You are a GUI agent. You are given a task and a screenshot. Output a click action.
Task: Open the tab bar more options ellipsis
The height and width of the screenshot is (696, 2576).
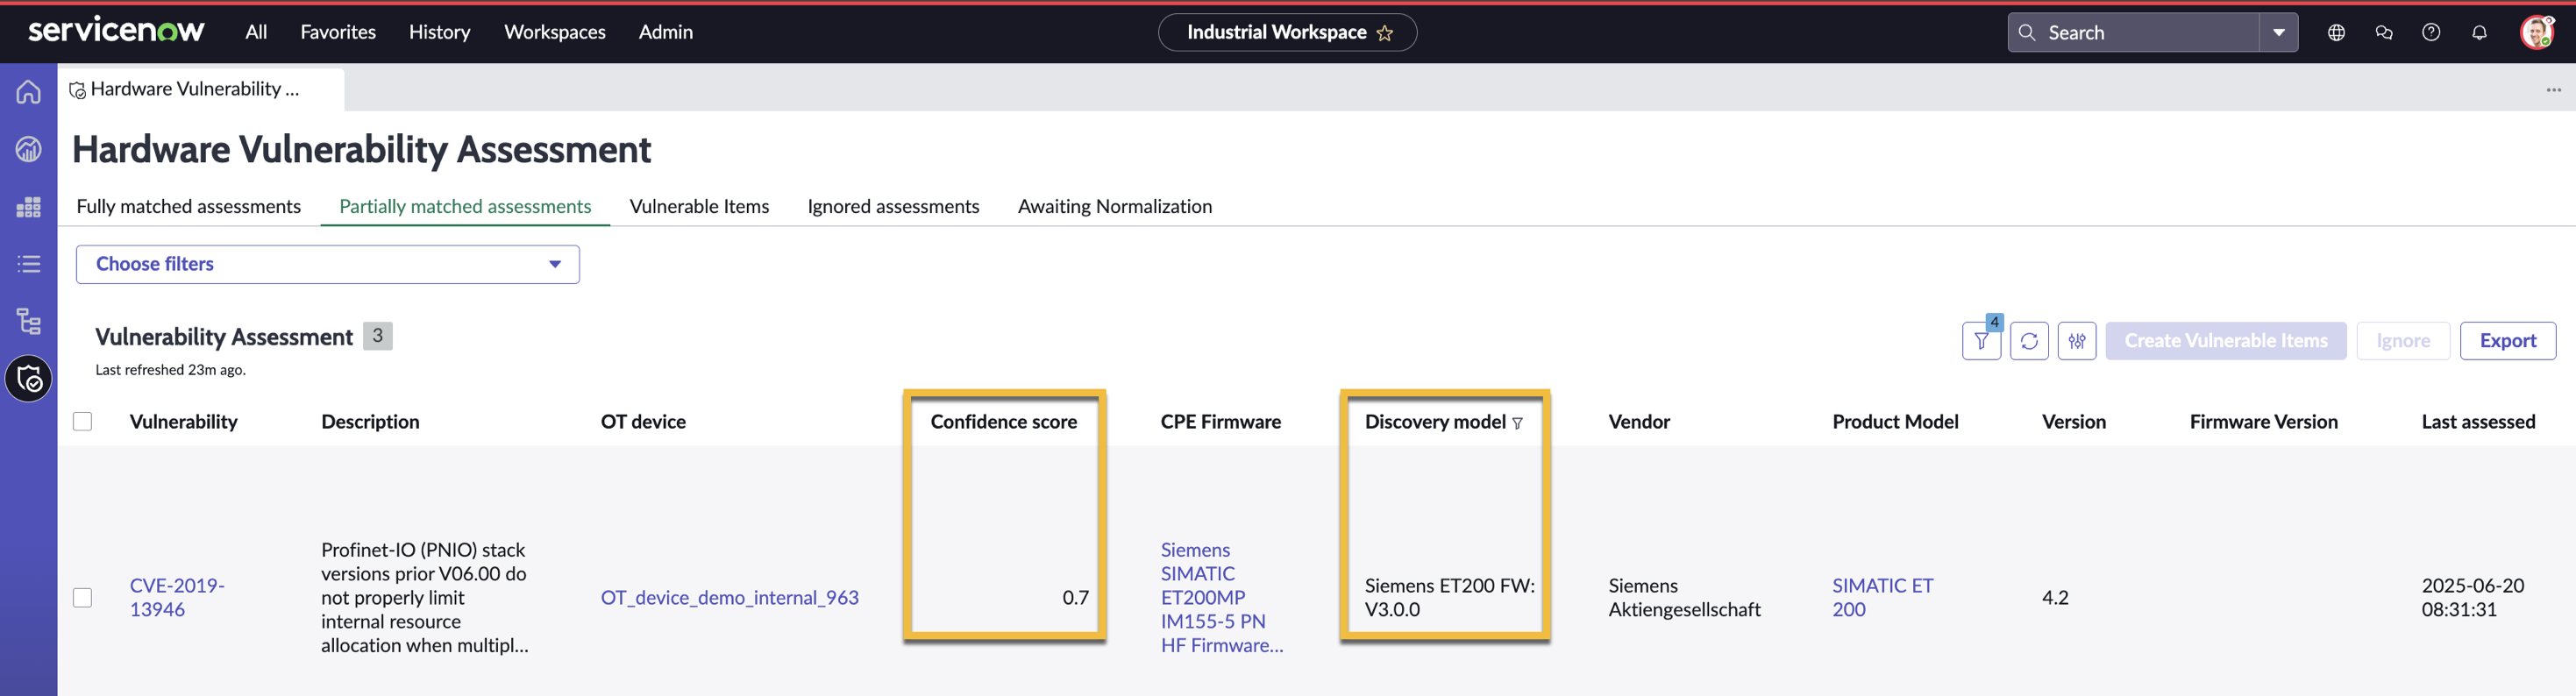(2553, 90)
